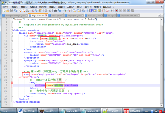The height and width of the screenshot is (113, 165).
Task: Collapse the deptdesc property fold at line 18
Action: click(x=12, y=60)
